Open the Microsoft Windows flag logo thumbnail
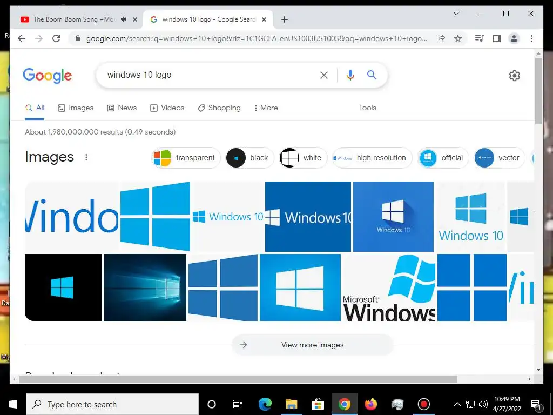 point(389,287)
